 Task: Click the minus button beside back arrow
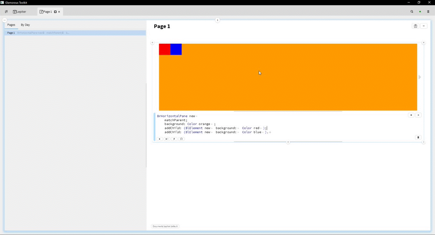click(x=418, y=115)
